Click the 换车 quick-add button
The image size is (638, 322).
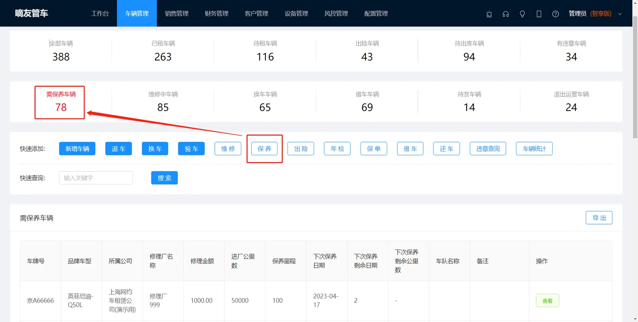[x=155, y=149]
